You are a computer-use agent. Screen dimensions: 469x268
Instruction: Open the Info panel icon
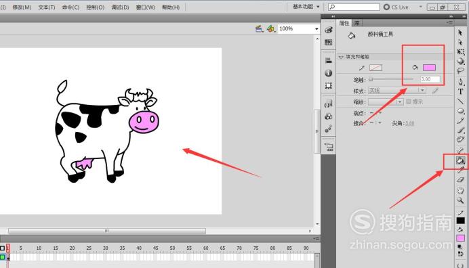click(x=329, y=73)
